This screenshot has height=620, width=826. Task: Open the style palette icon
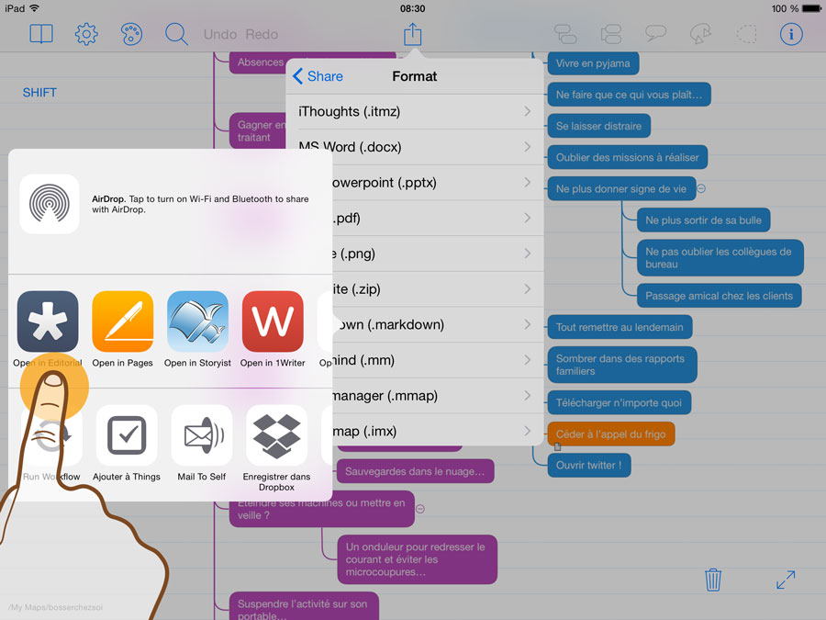point(131,34)
